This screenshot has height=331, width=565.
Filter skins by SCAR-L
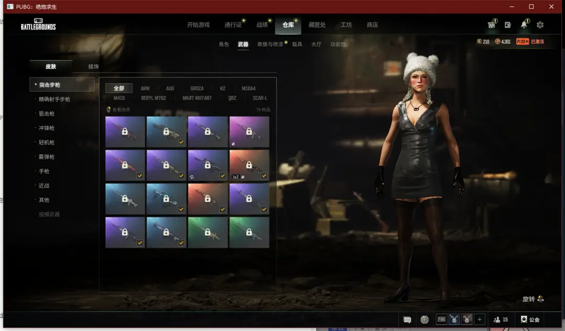[260, 98]
